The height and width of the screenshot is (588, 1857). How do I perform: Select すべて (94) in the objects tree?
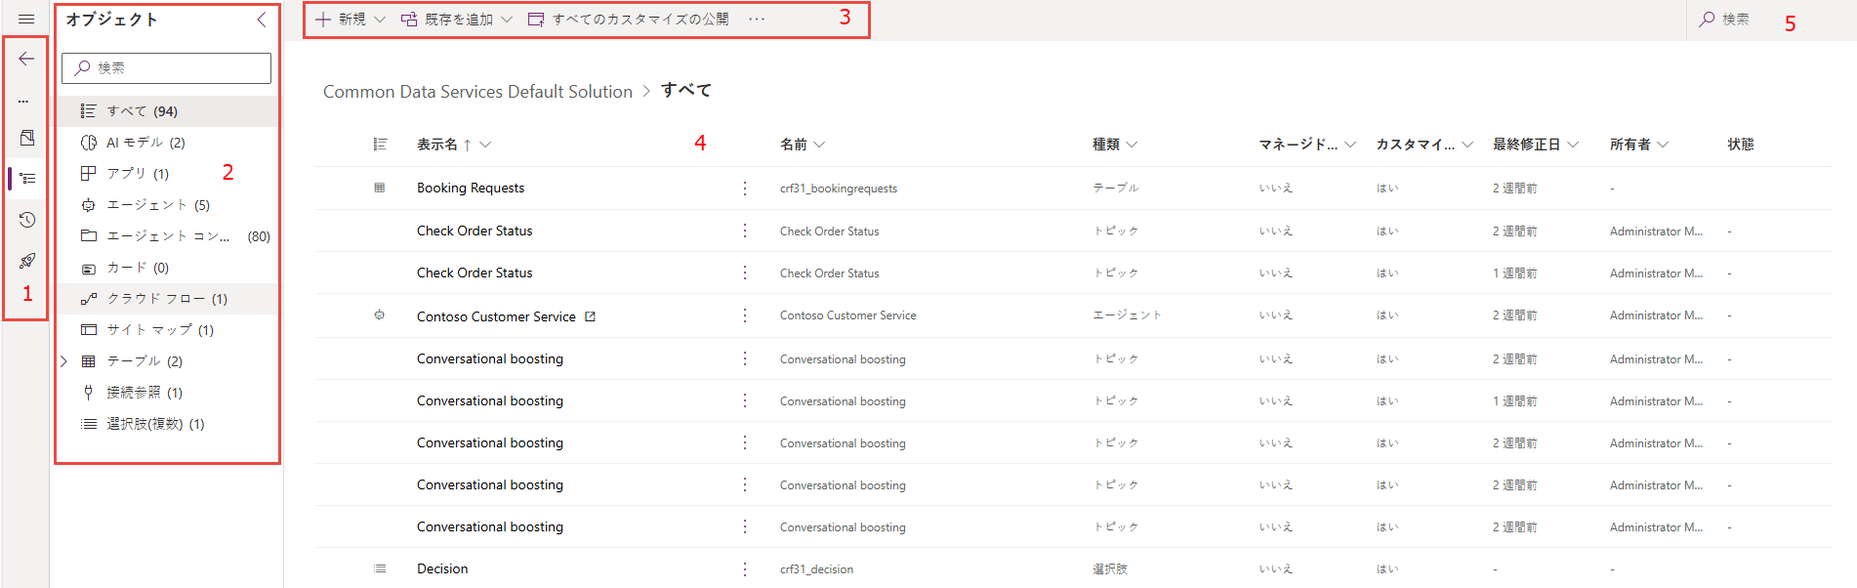coord(168,111)
